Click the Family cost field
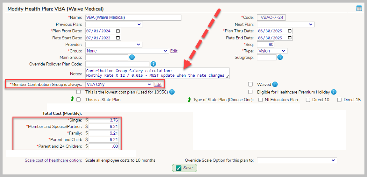The width and height of the screenshot is (367, 177). [x=104, y=133]
